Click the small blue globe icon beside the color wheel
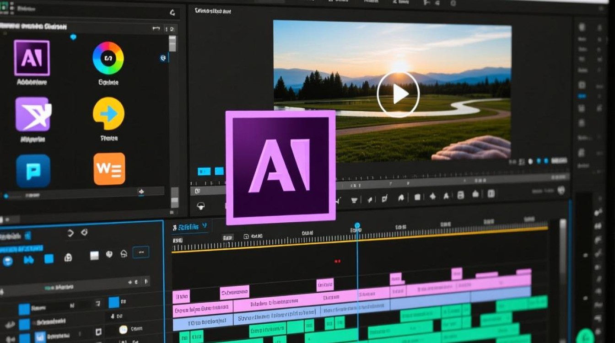615x343 pixels. pyautogui.click(x=162, y=58)
